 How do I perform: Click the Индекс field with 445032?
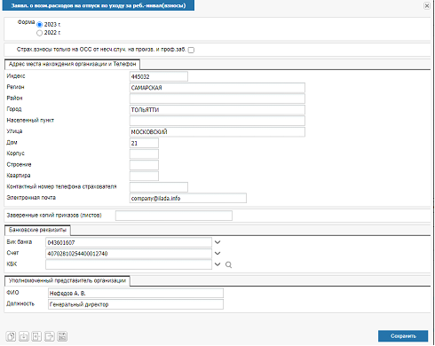click(159, 76)
